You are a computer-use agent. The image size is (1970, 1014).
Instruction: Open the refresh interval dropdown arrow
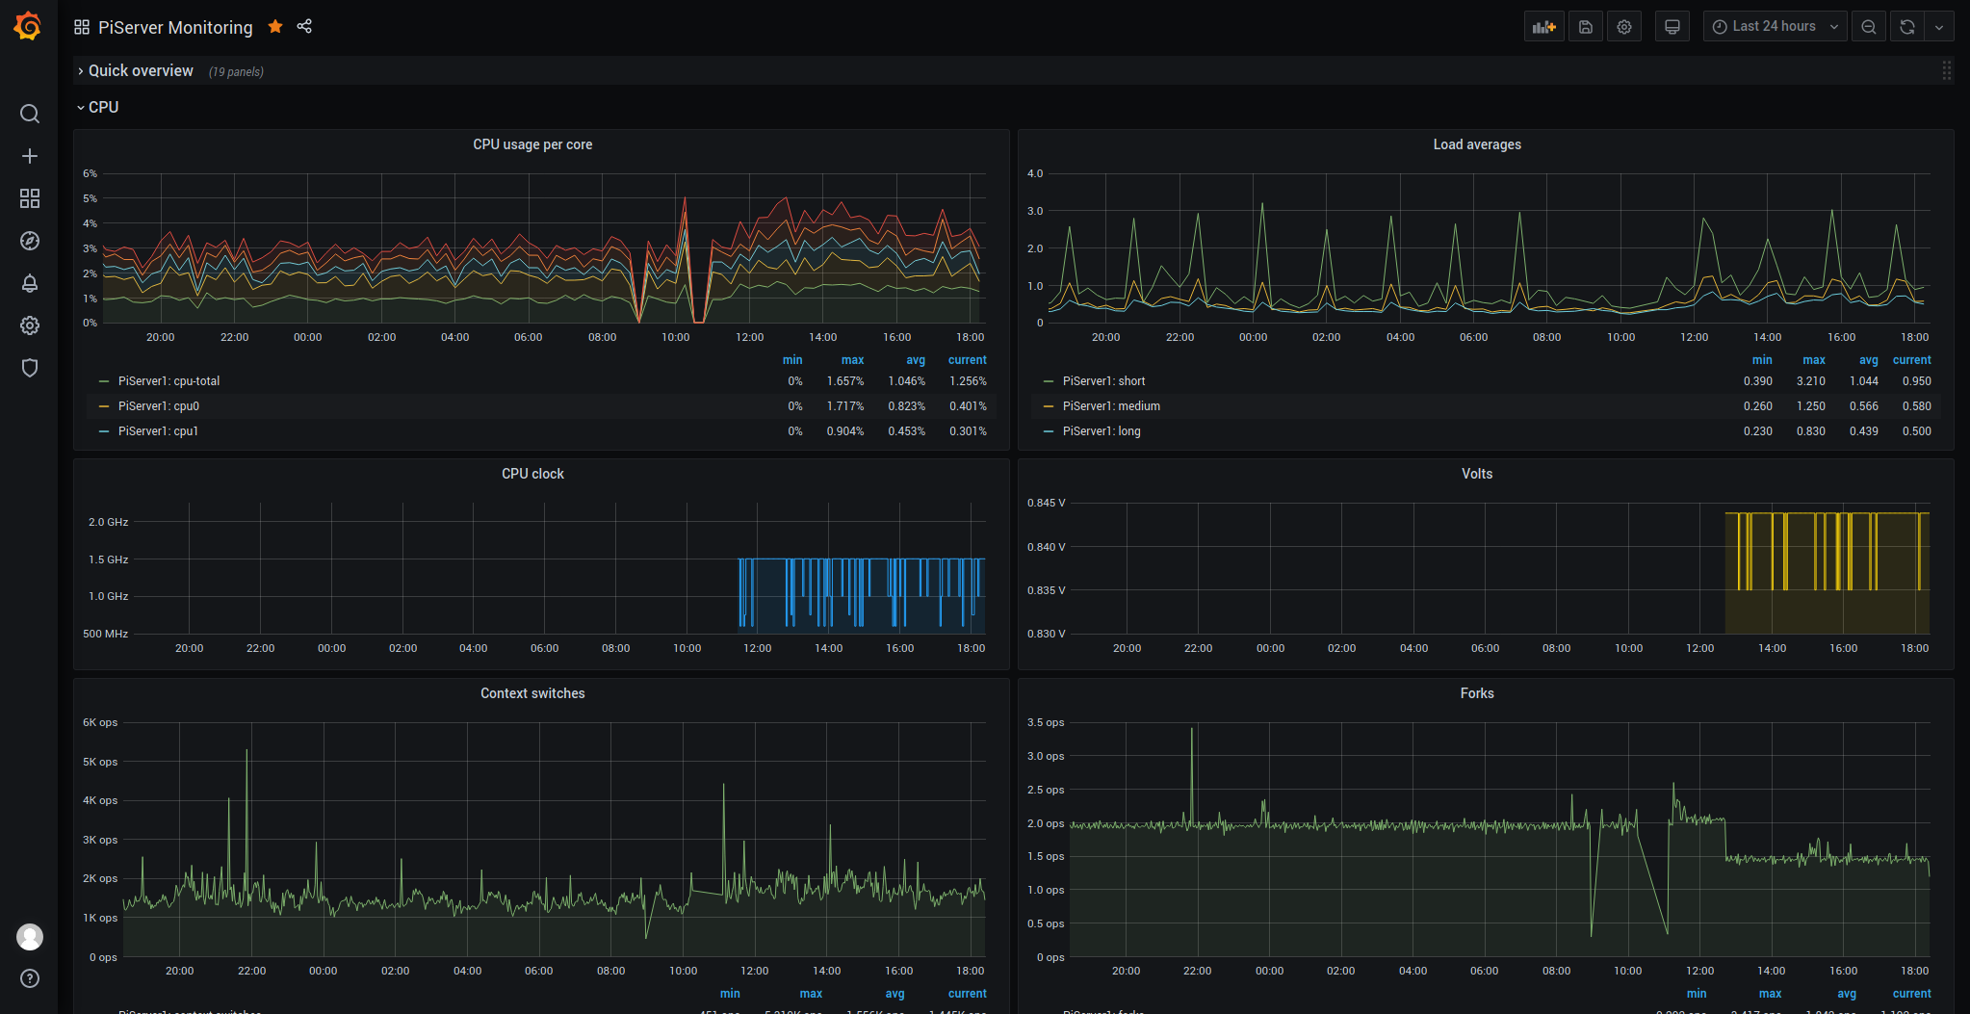[x=1939, y=27]
